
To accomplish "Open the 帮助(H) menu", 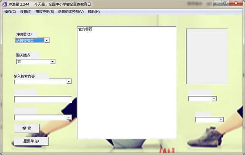I will [94, 12].
